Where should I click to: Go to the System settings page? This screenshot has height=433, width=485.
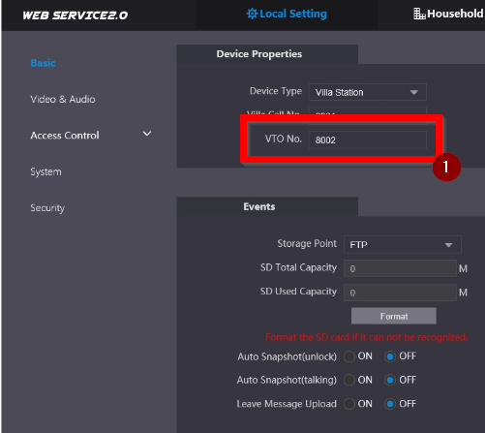point(45,171)
